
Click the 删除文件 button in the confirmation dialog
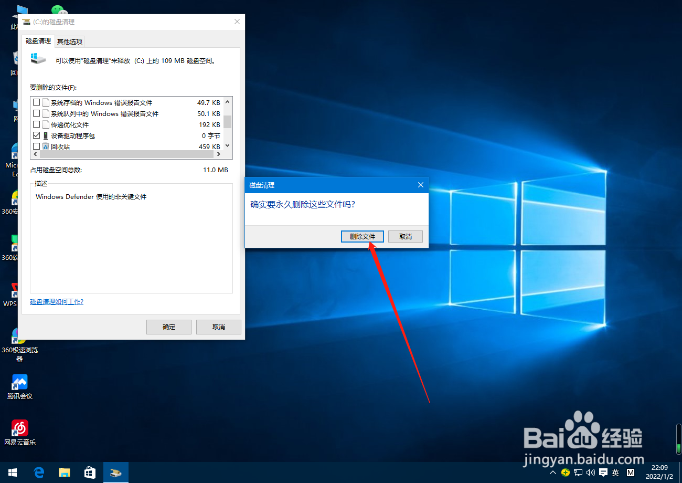[x=362, y=237]
